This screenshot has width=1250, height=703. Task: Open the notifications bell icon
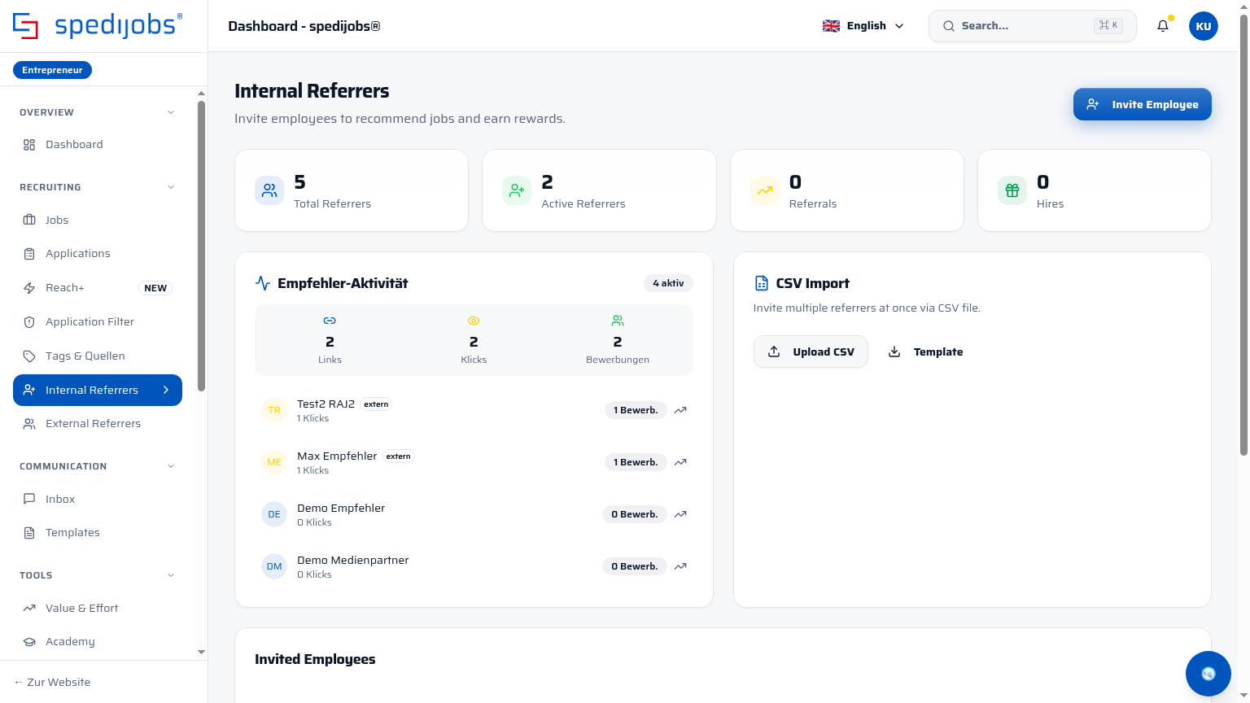[1163, 26]
